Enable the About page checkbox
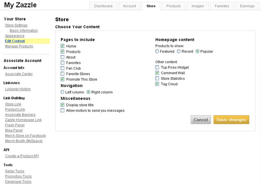Image resolution: width=261 pixels, height=185 pixels. pos(62,57)
